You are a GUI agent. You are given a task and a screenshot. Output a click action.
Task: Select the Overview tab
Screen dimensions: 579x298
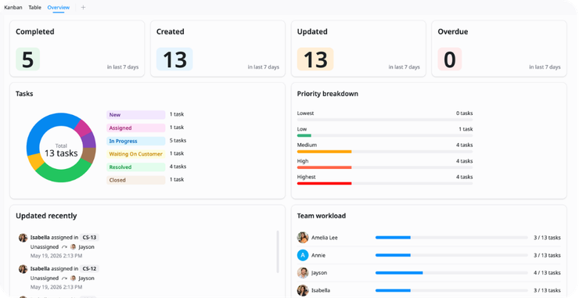[59, 7]
